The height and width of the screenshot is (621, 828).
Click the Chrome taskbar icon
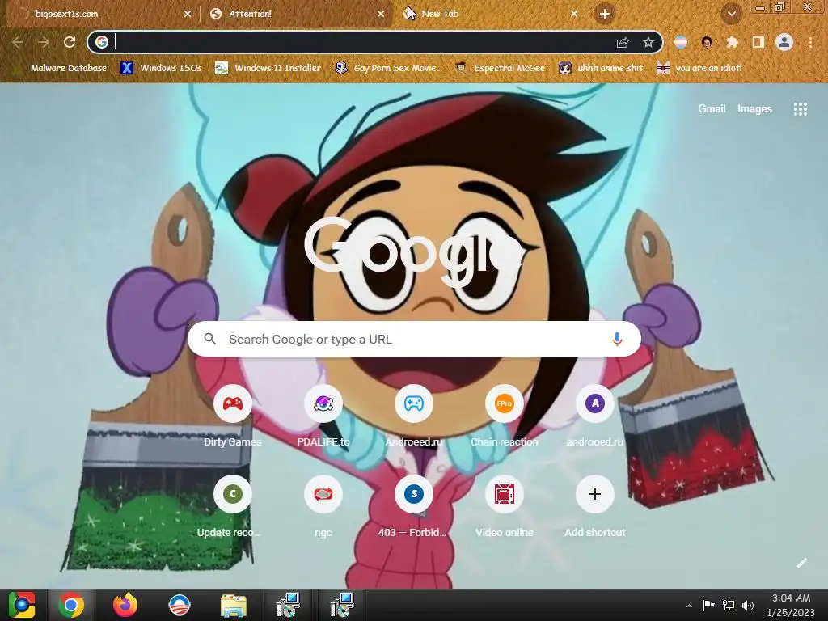point(71,605)
